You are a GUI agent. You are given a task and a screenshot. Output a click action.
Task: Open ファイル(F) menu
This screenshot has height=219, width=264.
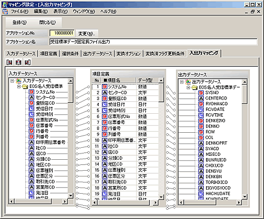(20, 11)
